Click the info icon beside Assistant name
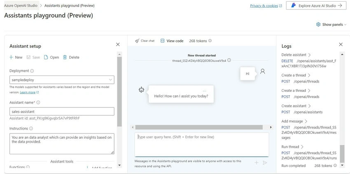350x174 pixels. point(38,103)
